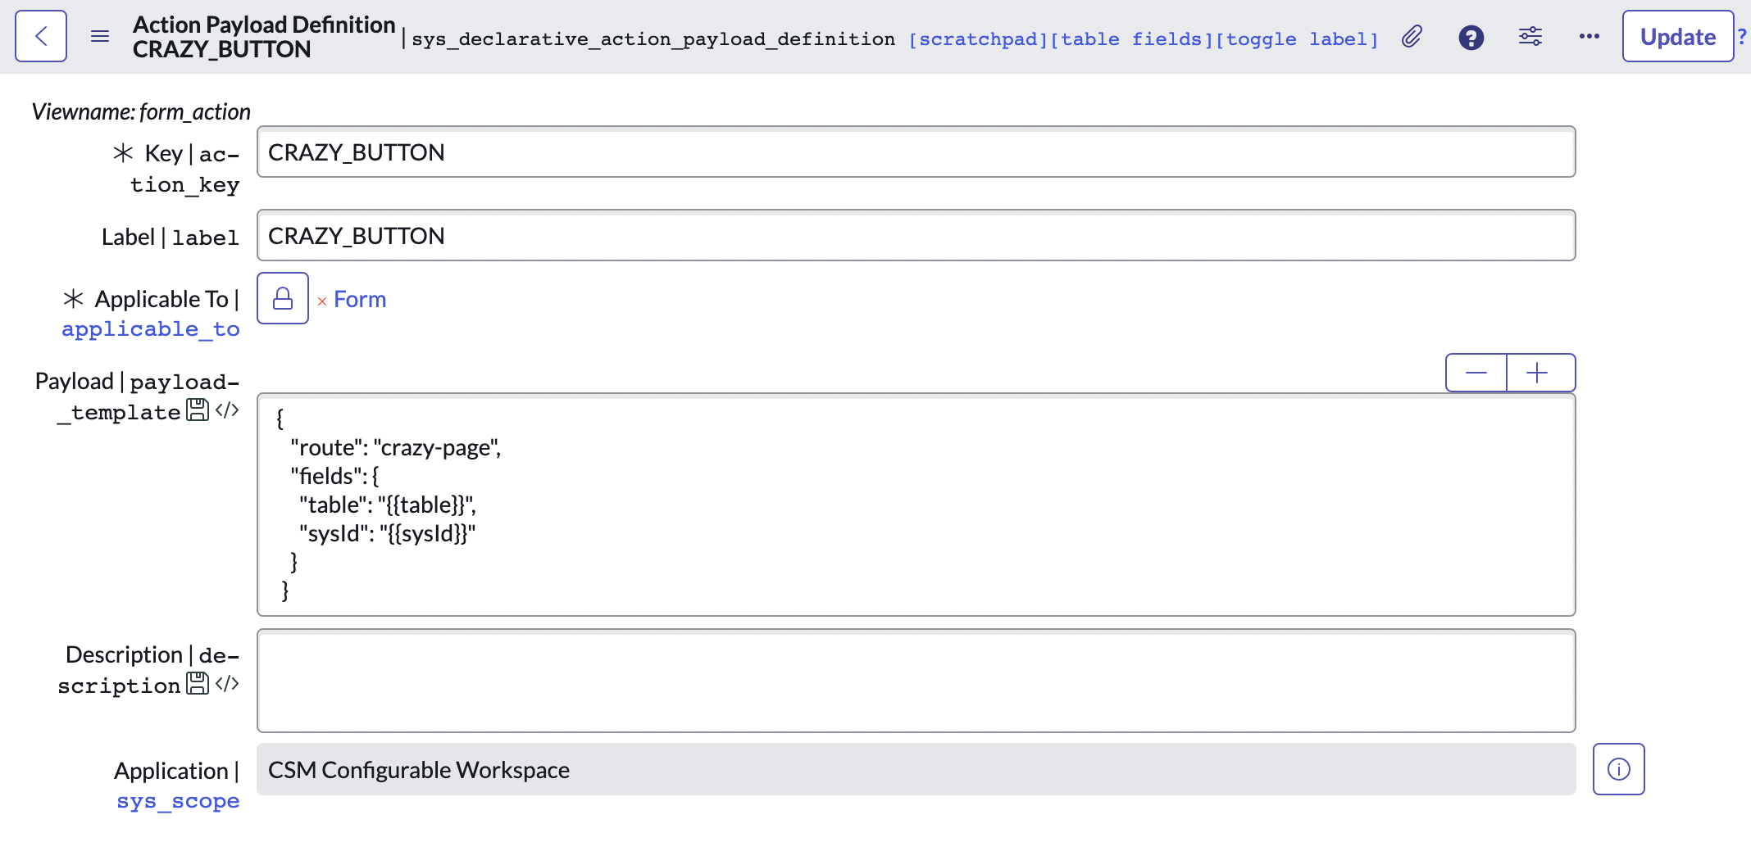Remove Form from Applicable To
Viewport: 1751px width, 842px height.
click(322, 301)
